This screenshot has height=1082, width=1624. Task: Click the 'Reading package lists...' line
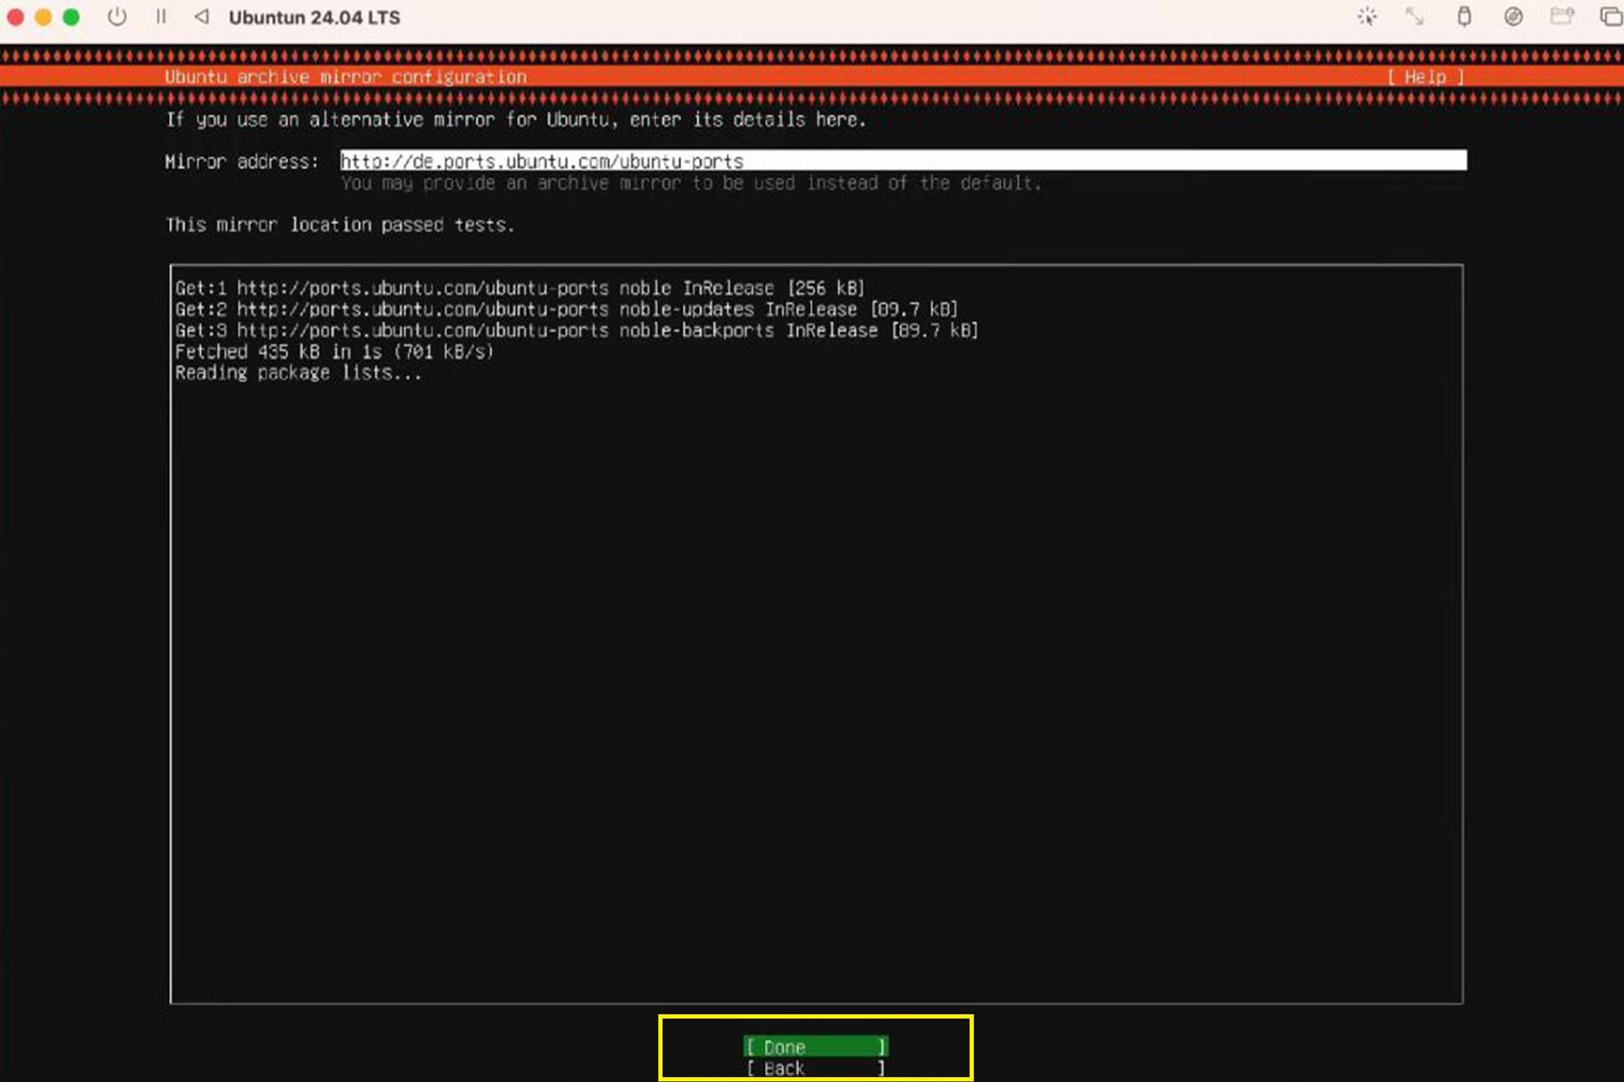(299, 373)
